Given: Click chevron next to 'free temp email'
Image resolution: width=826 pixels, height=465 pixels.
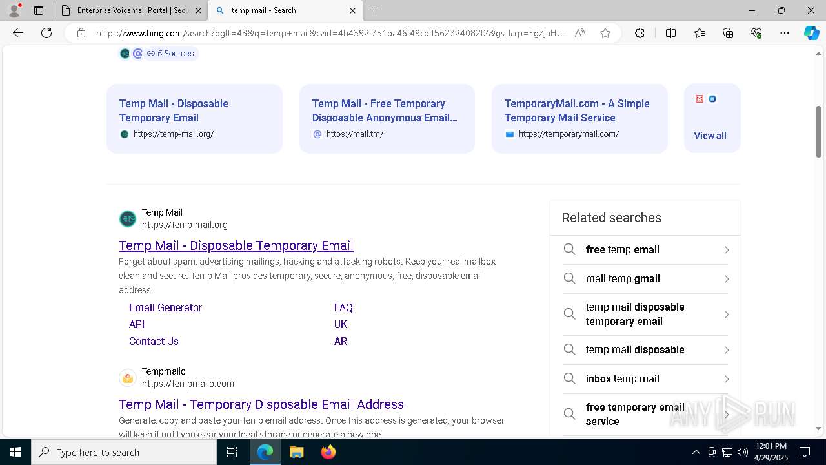Looking at the screenshot, I should 727,250.
